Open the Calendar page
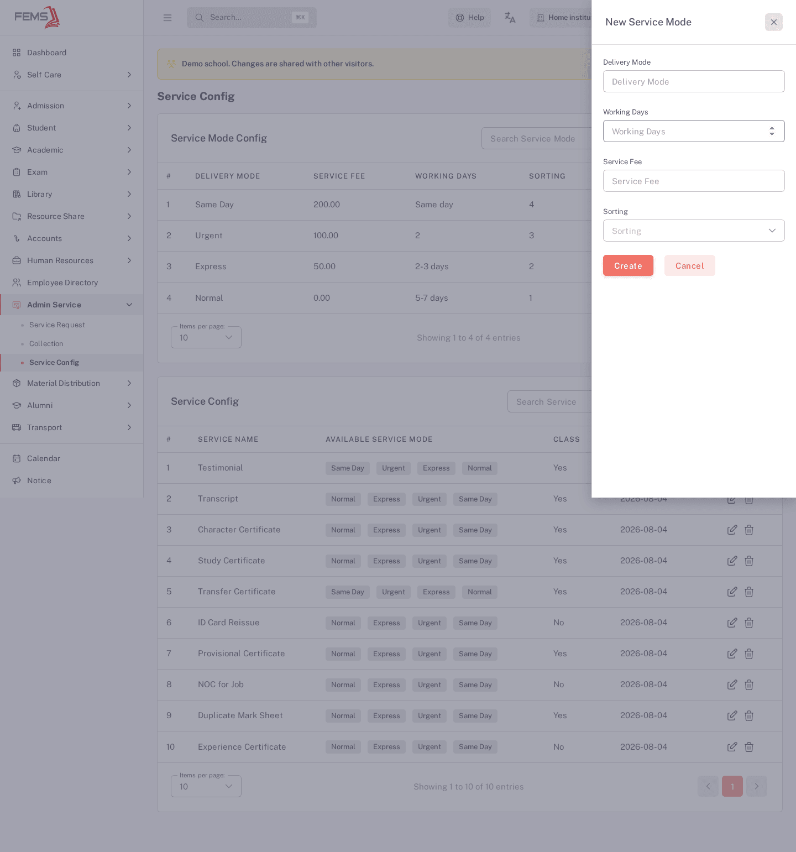This screenshot has height=852, width=796. coord(72,458)
